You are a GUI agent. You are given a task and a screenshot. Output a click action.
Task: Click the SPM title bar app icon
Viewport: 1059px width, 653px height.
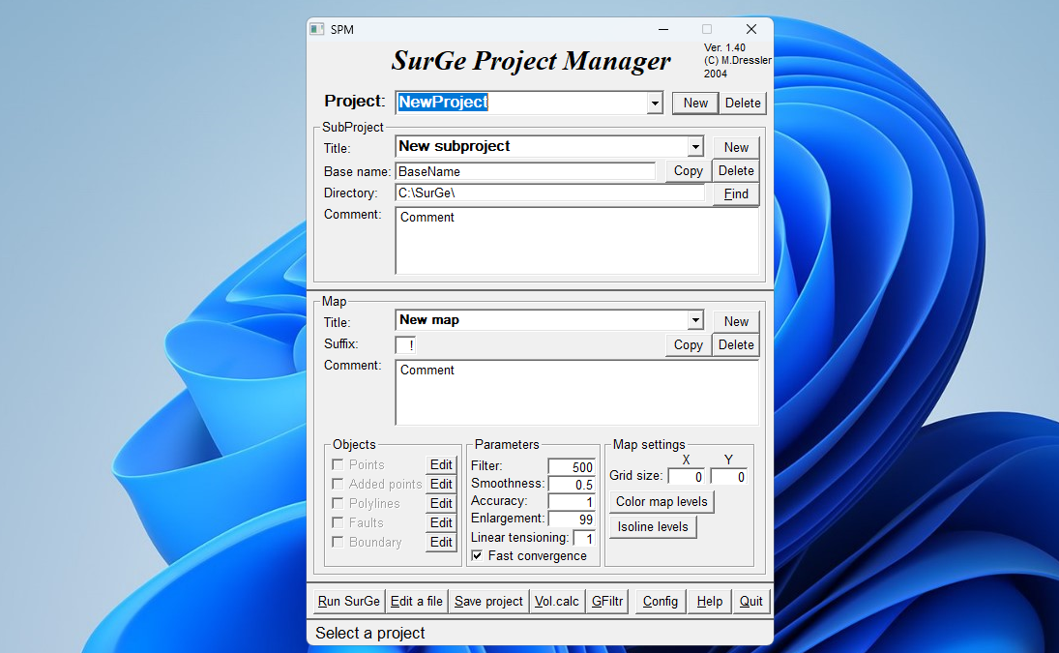tap(317, 29)
